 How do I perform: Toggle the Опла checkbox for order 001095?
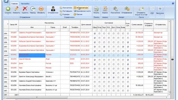coord(118,69)
